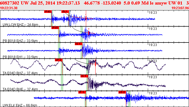189x107 pixels.
Task: Click the red coda duration marker on LCW trace
Action: coord(86,18)
